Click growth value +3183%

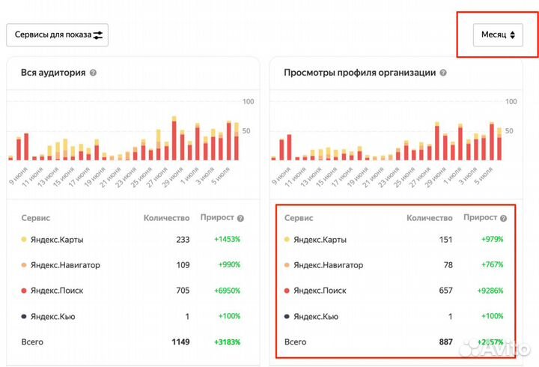(228, 342)
